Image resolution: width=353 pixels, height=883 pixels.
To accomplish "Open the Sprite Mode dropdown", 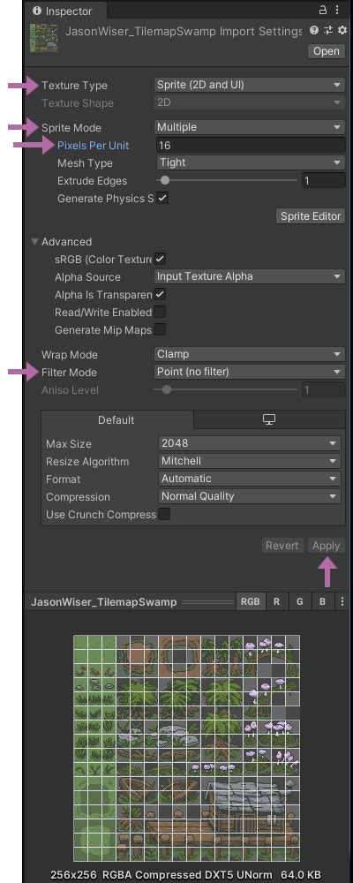I will [x=250, y=127].
